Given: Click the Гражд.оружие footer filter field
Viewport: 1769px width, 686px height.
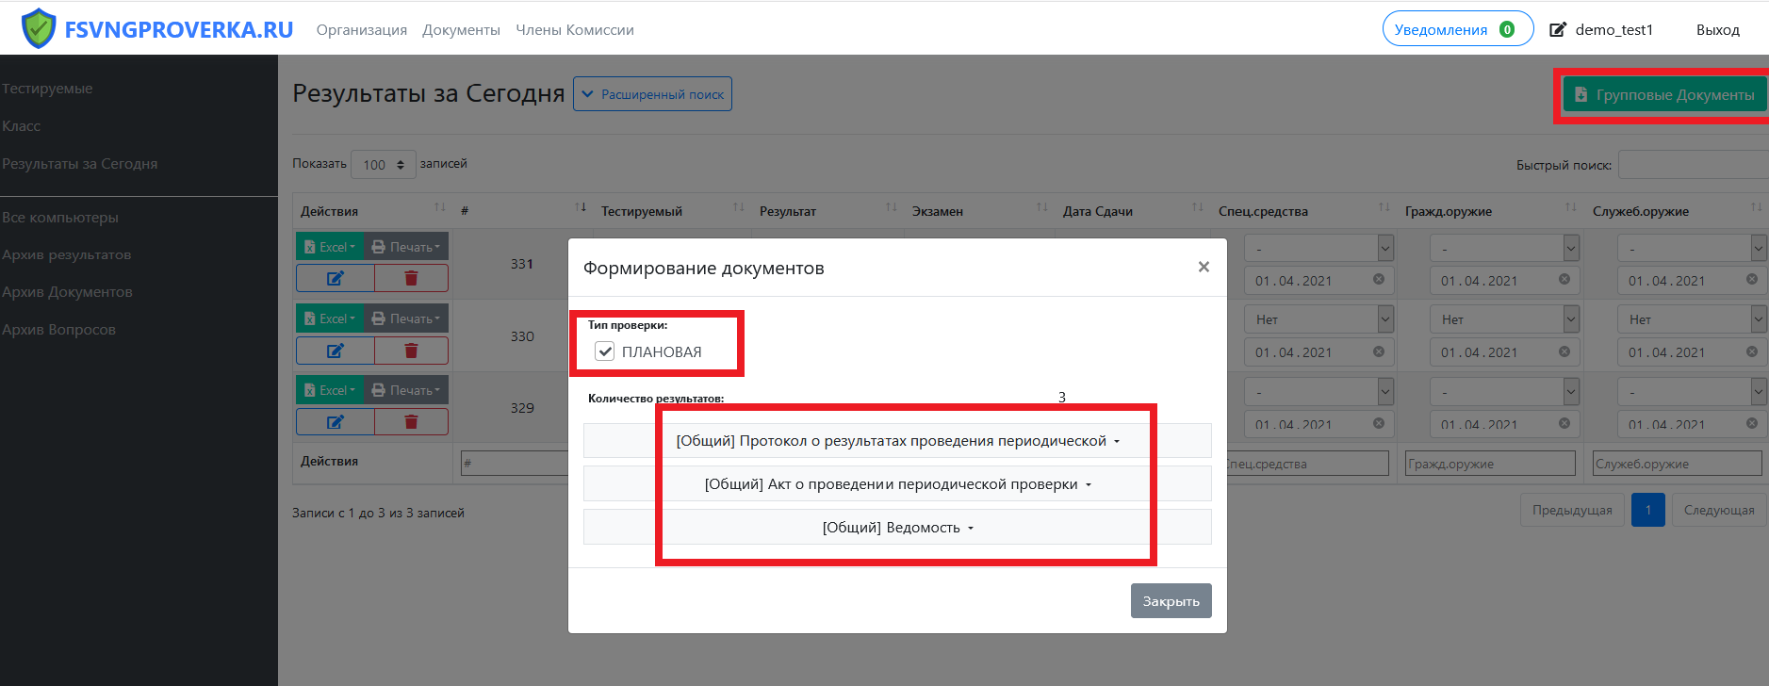Looking at the screenshot, I should pos(1490,464).
